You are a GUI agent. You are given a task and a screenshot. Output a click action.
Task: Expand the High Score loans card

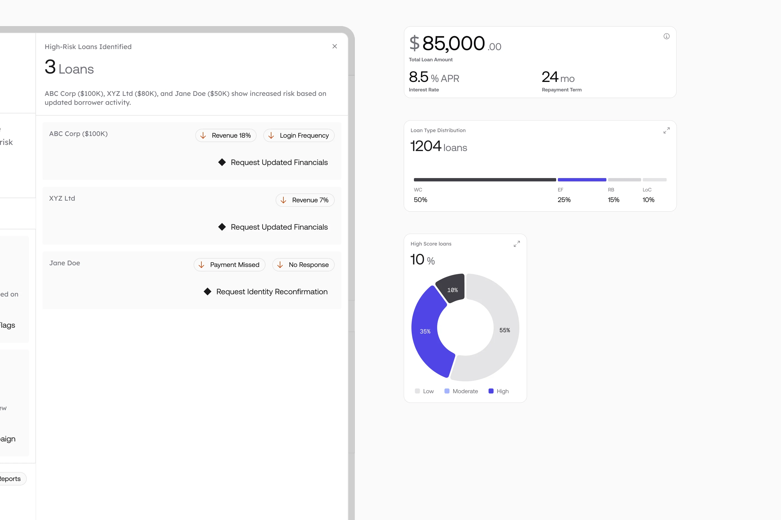[517, 244]
